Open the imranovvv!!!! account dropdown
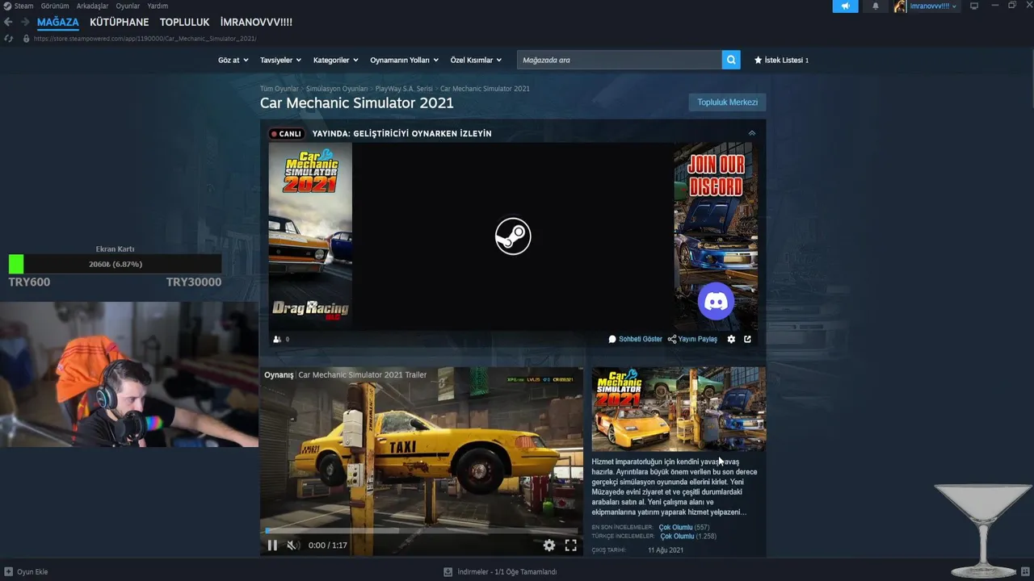Screen dimensions: 1034x581 [x=933, y=6]
